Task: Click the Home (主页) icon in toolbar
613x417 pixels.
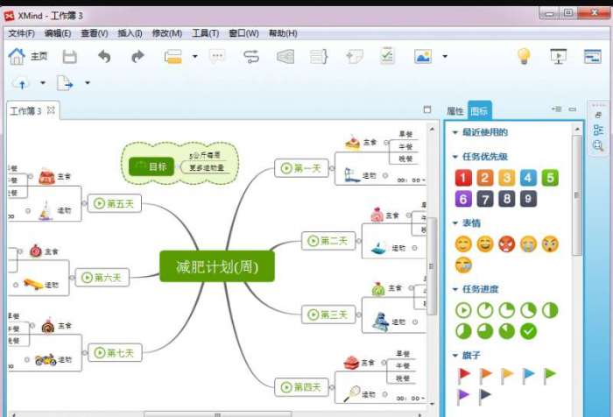Action: pyautogui.click(x=17, y=57)
